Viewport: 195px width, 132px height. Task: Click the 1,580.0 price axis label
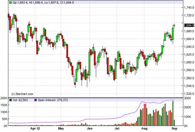pyautogui.click(x=189, y=70)
